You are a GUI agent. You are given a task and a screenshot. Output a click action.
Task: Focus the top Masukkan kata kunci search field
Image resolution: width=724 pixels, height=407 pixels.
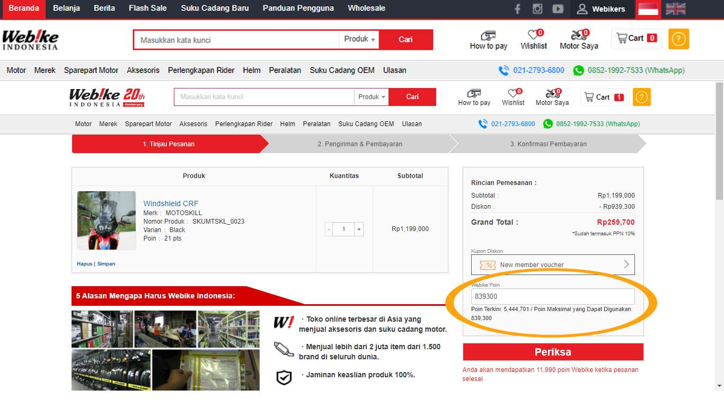click(x=236, y=40)
